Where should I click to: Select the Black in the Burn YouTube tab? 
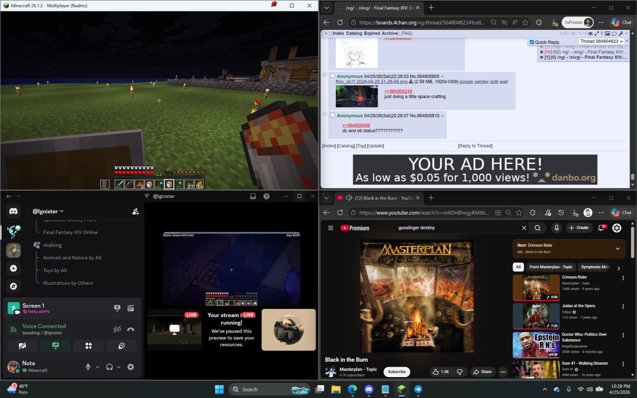point(379,198)
